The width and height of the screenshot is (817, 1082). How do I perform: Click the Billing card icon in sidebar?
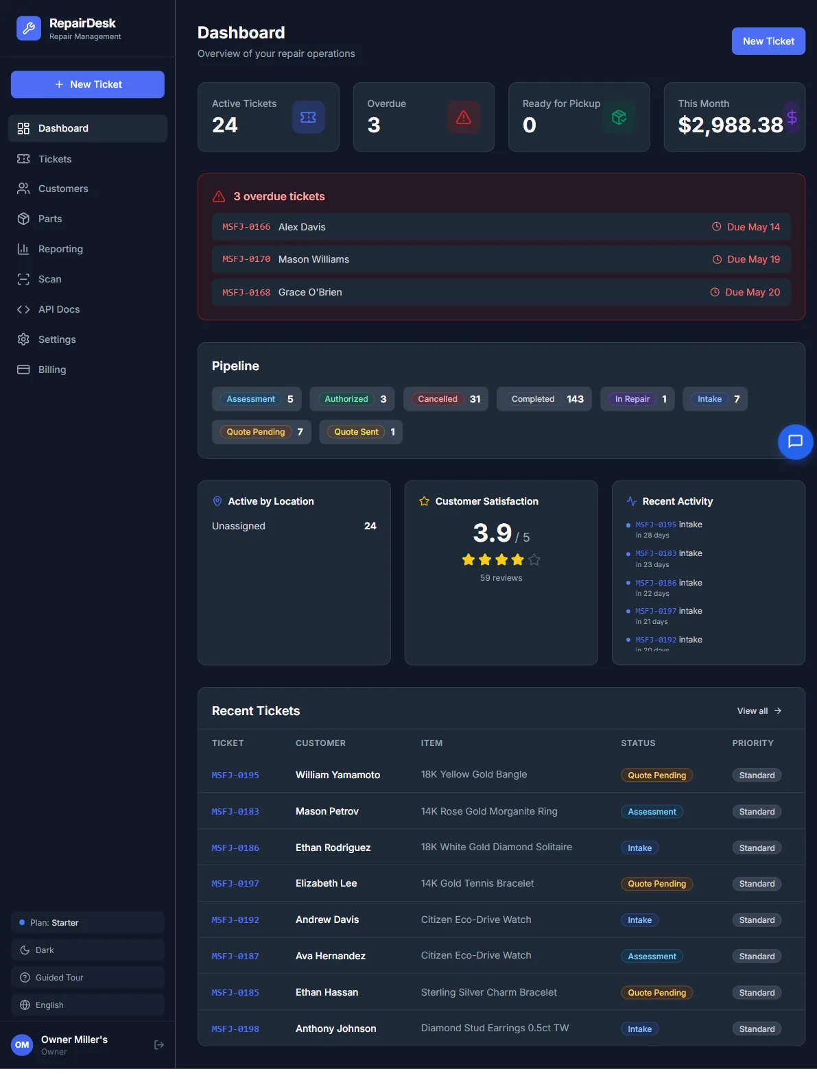click(x=23, y=370)
